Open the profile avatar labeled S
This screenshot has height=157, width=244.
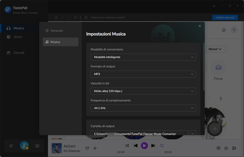[x=234, y=30]
